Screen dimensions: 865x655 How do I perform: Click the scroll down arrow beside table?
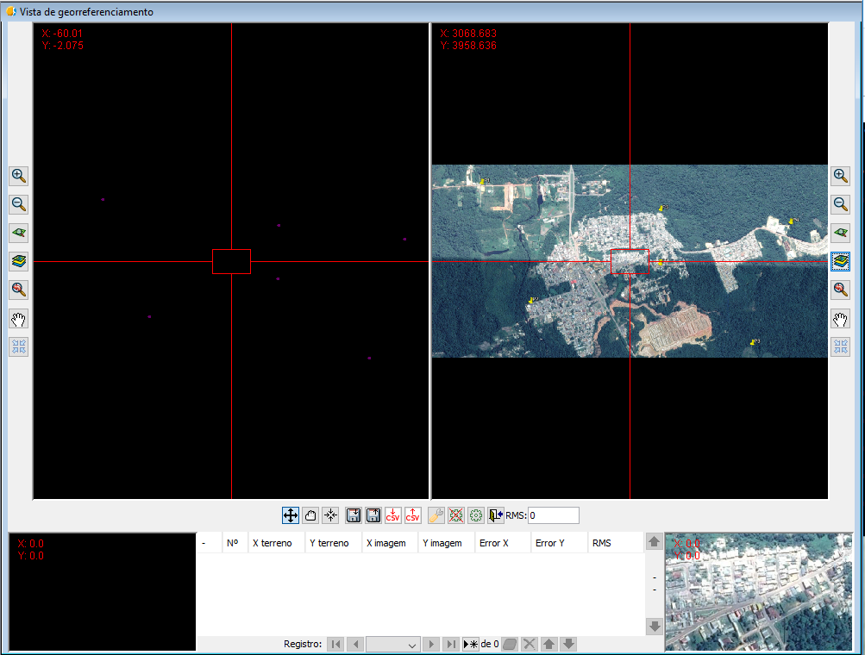(x=654, y=626)
